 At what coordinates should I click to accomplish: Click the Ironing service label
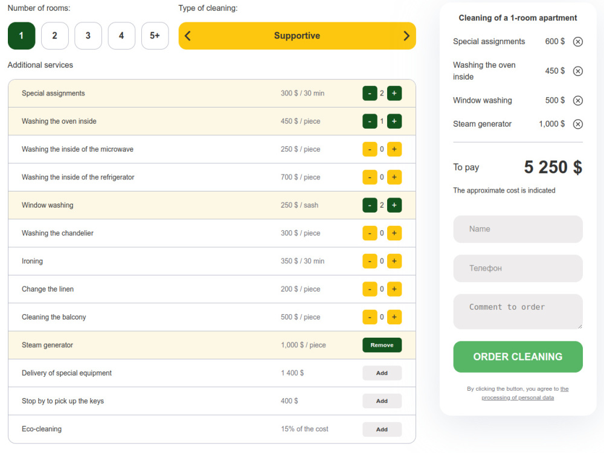[x=33, y=261]
